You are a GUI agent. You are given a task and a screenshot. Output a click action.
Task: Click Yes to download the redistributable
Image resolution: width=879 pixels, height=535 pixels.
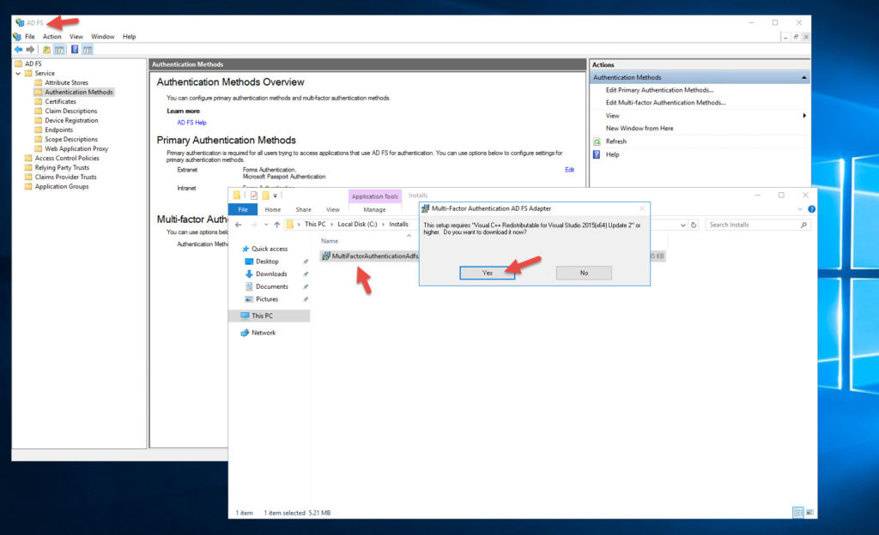[487, 273]
